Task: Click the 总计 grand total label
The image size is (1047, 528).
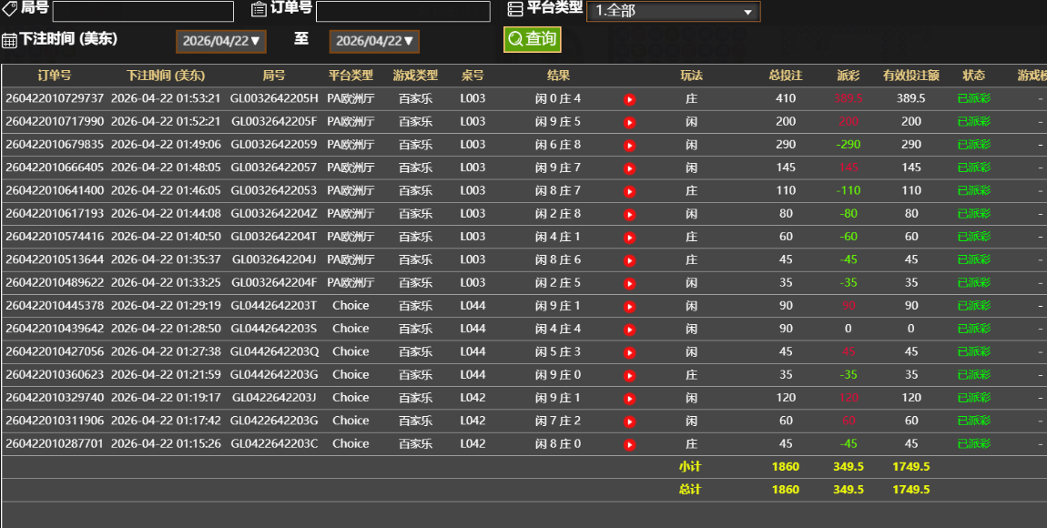Action: click(x=690, y=489)
